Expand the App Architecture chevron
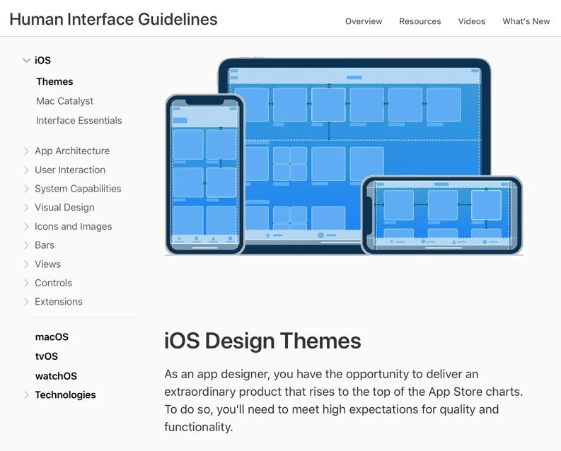Image resolution: width=561 pixels, height=451 pixels. [26, 151]
